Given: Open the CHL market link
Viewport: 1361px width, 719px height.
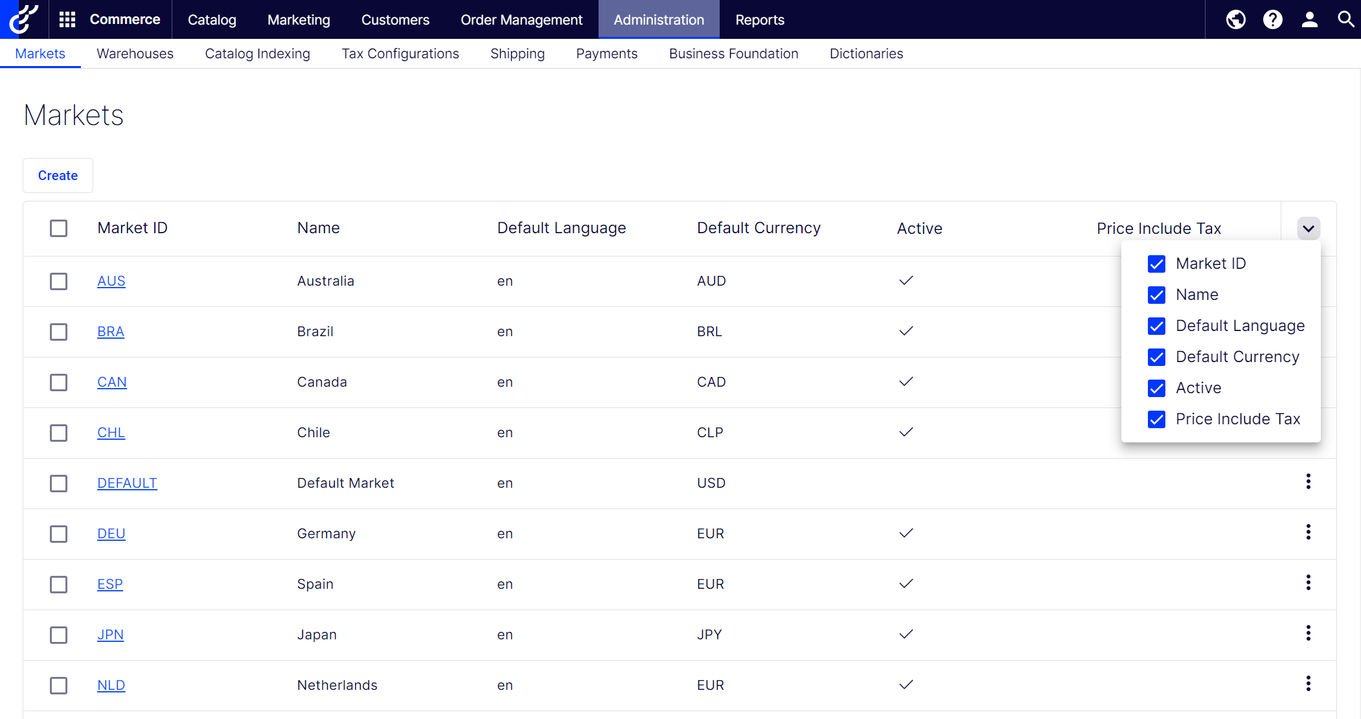Looking at the screenshot, I should [x=111, y=433].
